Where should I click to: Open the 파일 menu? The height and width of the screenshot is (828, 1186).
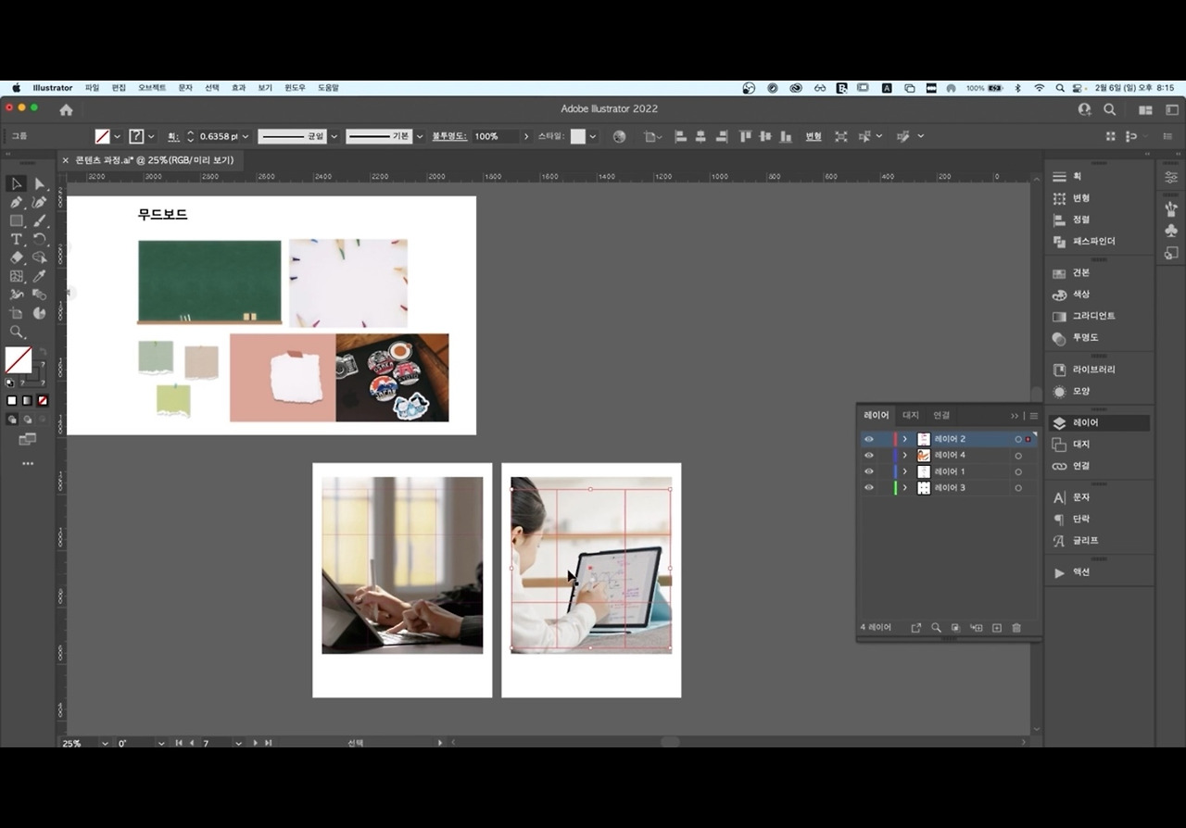click(92, 88)
